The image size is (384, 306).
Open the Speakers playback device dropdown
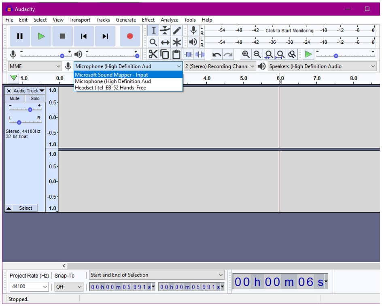click(x=322, y=66)
